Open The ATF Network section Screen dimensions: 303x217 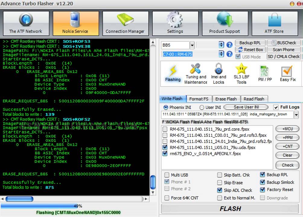pyautogui.click(x=26, y=24)
